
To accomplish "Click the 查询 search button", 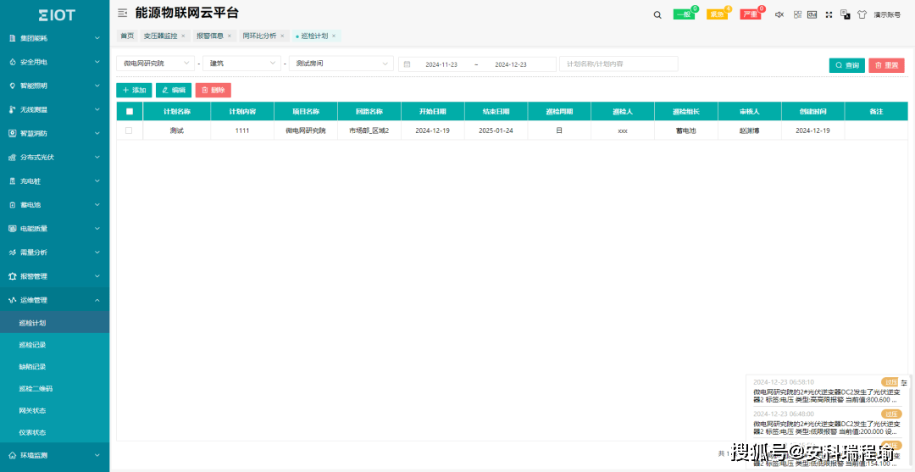I will click(846, 65).
